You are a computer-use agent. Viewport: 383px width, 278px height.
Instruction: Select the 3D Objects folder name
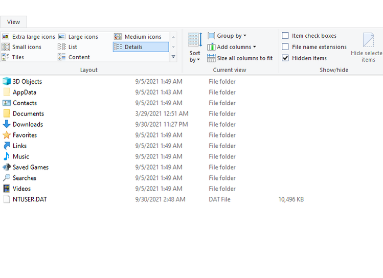[28, 82]
